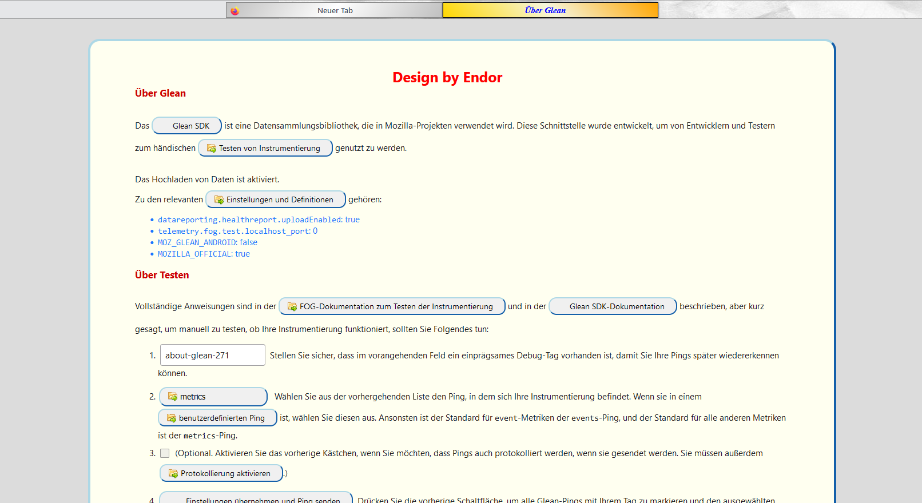Click the icon on the FOG-Dokumentation link
Viewport: 922px width, 503px height.
coord(292,307)
